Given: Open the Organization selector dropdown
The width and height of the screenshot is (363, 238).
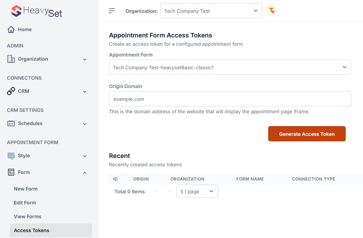Looking at the screenshot, I should click(211, 11).
